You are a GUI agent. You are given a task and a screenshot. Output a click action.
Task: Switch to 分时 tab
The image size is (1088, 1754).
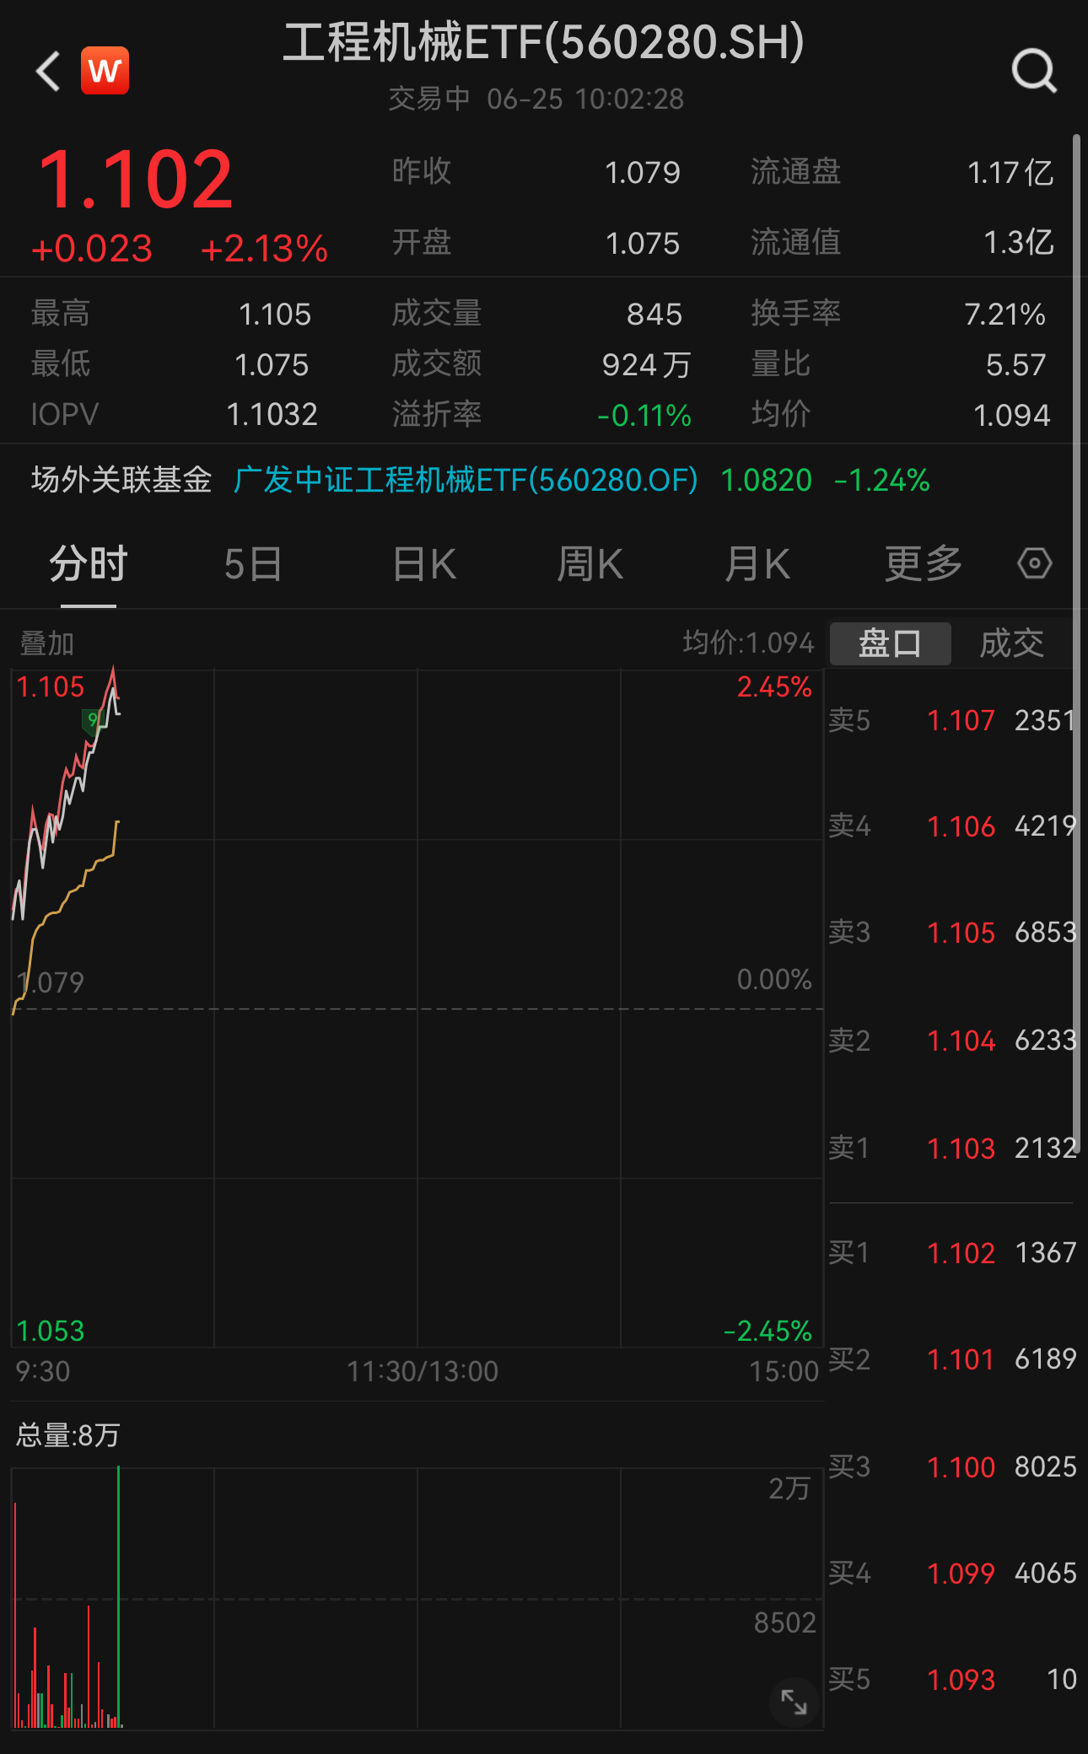click(x=89, y=563)
